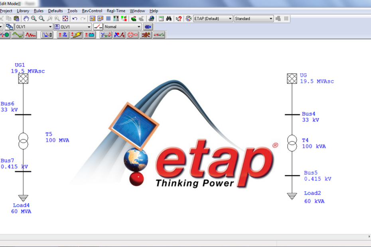Viewport: 371px width, 247px height.
Task: Click the binoculars Find icon
Action: [x=169, y=18]
